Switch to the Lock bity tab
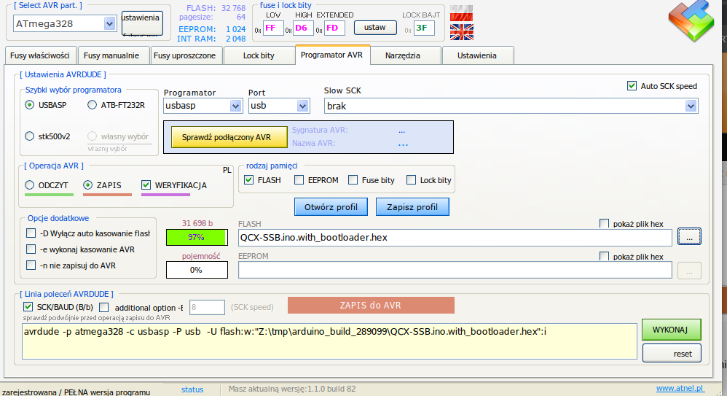 (x=259, y=55)
